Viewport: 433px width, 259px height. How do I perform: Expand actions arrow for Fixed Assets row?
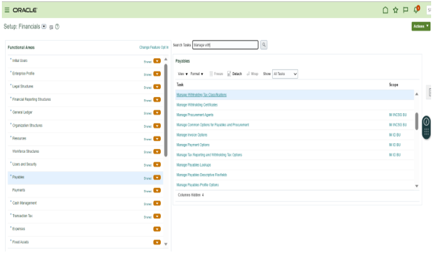tap(157, 242)
